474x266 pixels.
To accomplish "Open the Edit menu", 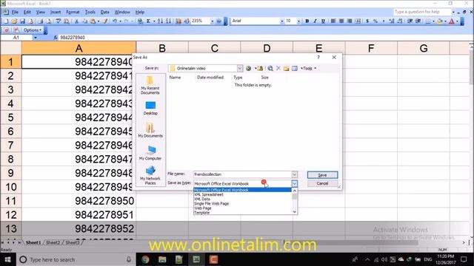I will tap(27, 12).
